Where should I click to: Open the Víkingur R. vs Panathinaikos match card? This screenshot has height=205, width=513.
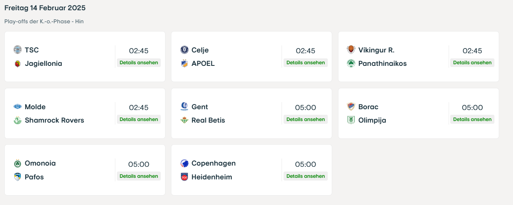[419, 56]
